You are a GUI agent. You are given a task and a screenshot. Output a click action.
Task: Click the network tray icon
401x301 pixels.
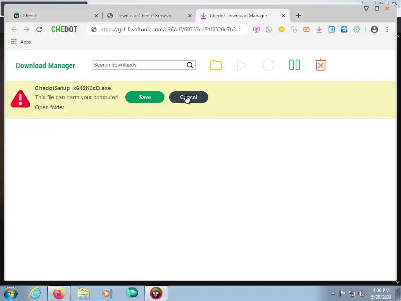(352, 294)
